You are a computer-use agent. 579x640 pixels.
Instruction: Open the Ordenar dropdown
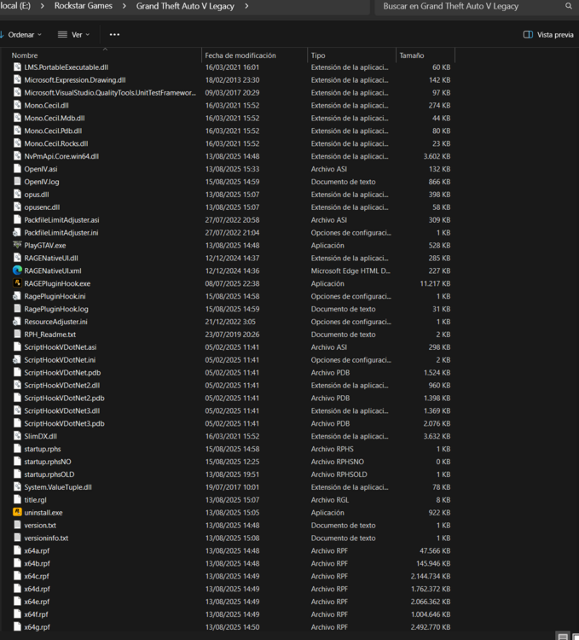tap(21, 35)
